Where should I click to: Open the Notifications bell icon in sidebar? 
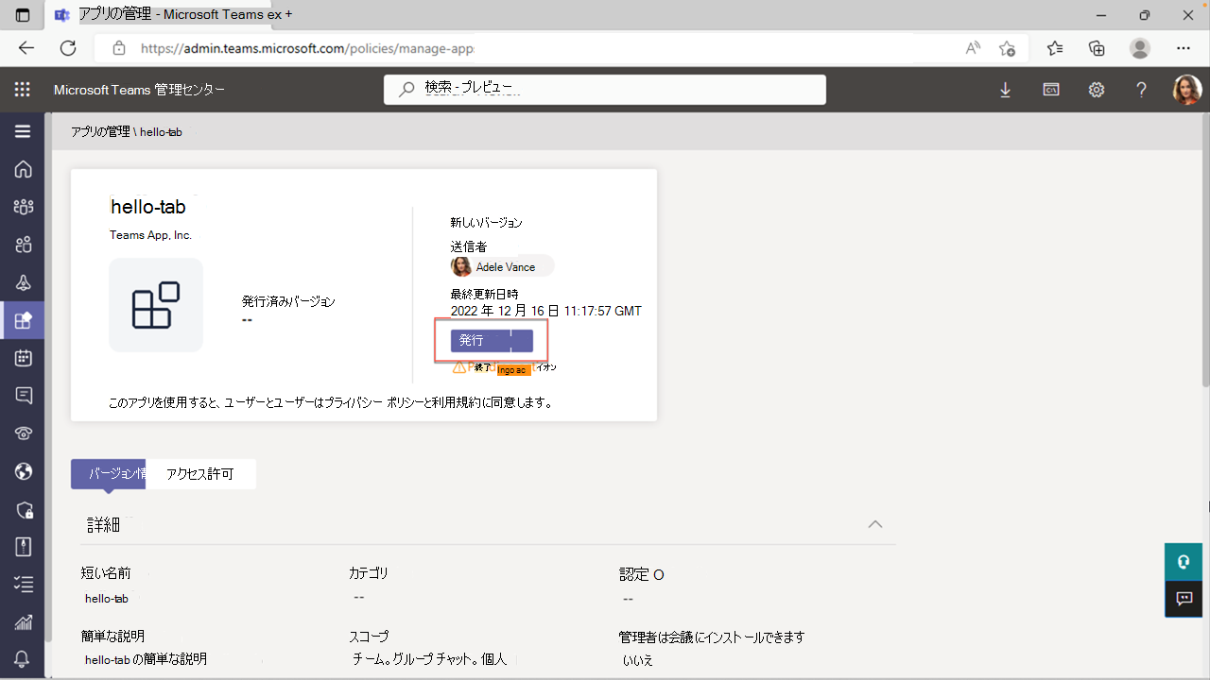coord(24,658)
